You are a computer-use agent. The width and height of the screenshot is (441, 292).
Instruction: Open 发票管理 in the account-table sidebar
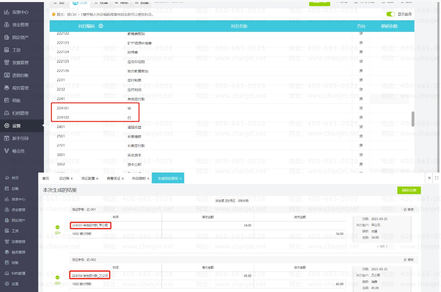click(21, 63)
